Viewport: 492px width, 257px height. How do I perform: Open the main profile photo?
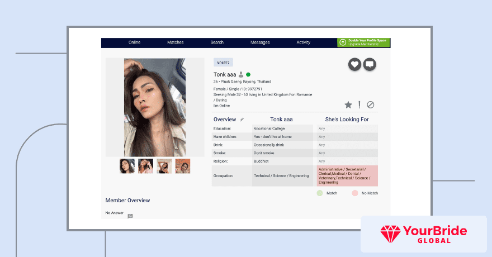155,107
